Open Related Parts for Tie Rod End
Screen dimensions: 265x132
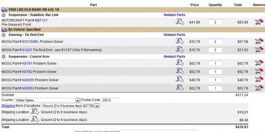tap(174, 35)
